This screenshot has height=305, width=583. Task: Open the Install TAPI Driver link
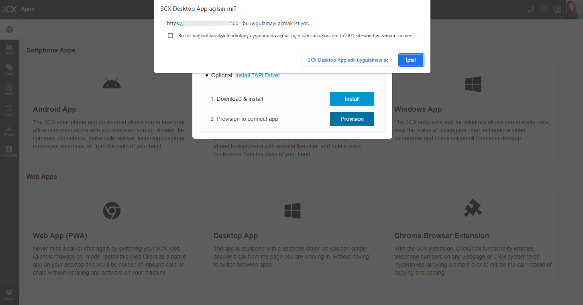(x=257, y=75)
